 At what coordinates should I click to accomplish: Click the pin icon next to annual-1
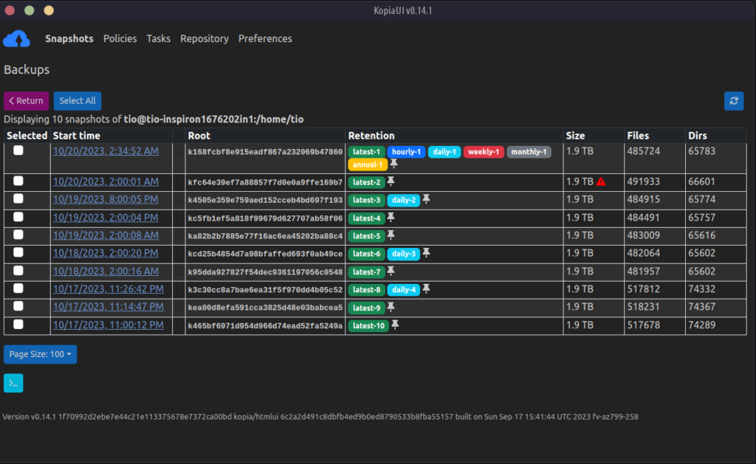[394, 165]
